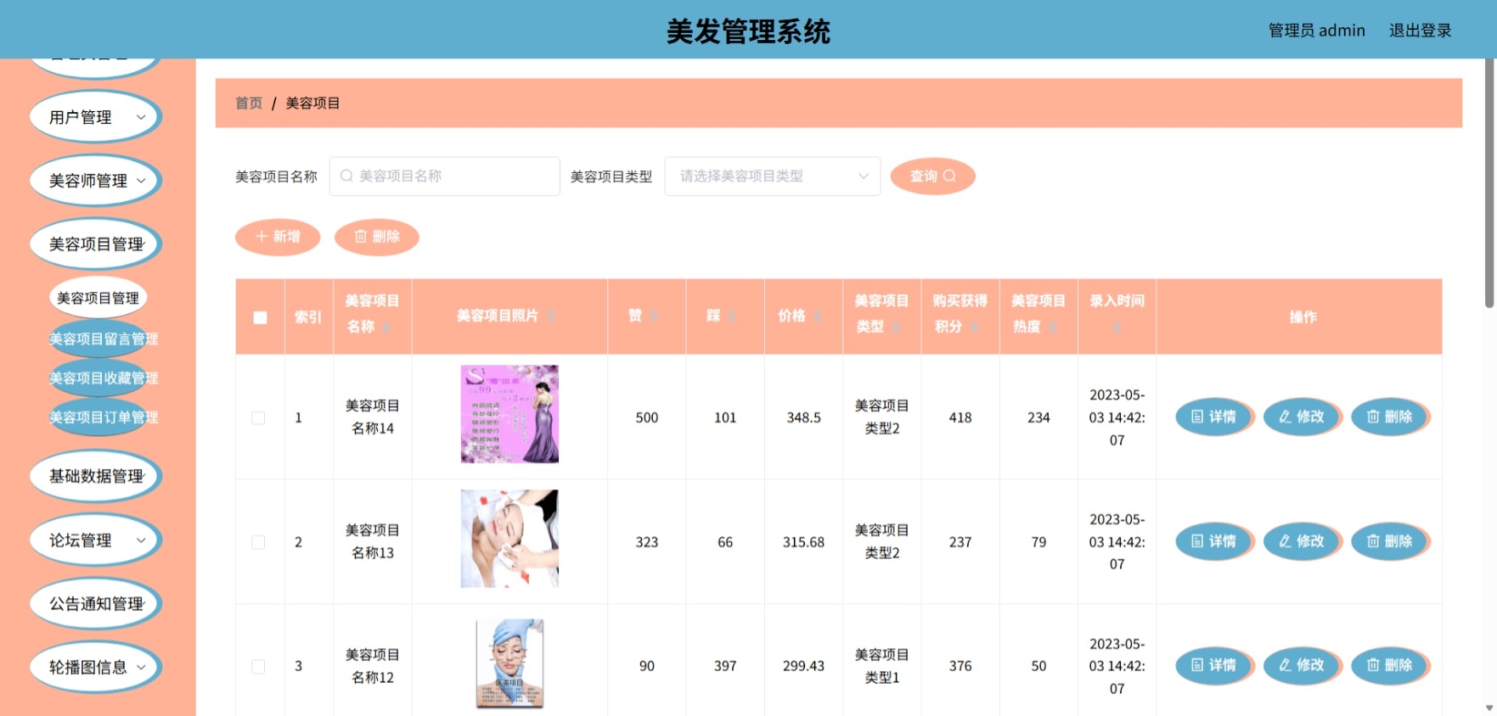Open the photo thumbnail for 美容项目名称13
1497x716 pixels.
coord(509,539)
